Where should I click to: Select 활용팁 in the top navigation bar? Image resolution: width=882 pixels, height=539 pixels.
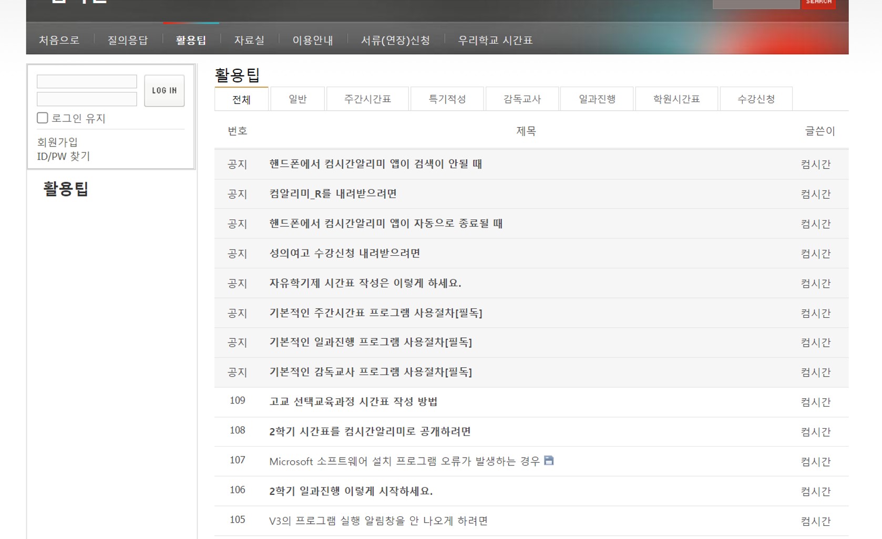point(191,40)
